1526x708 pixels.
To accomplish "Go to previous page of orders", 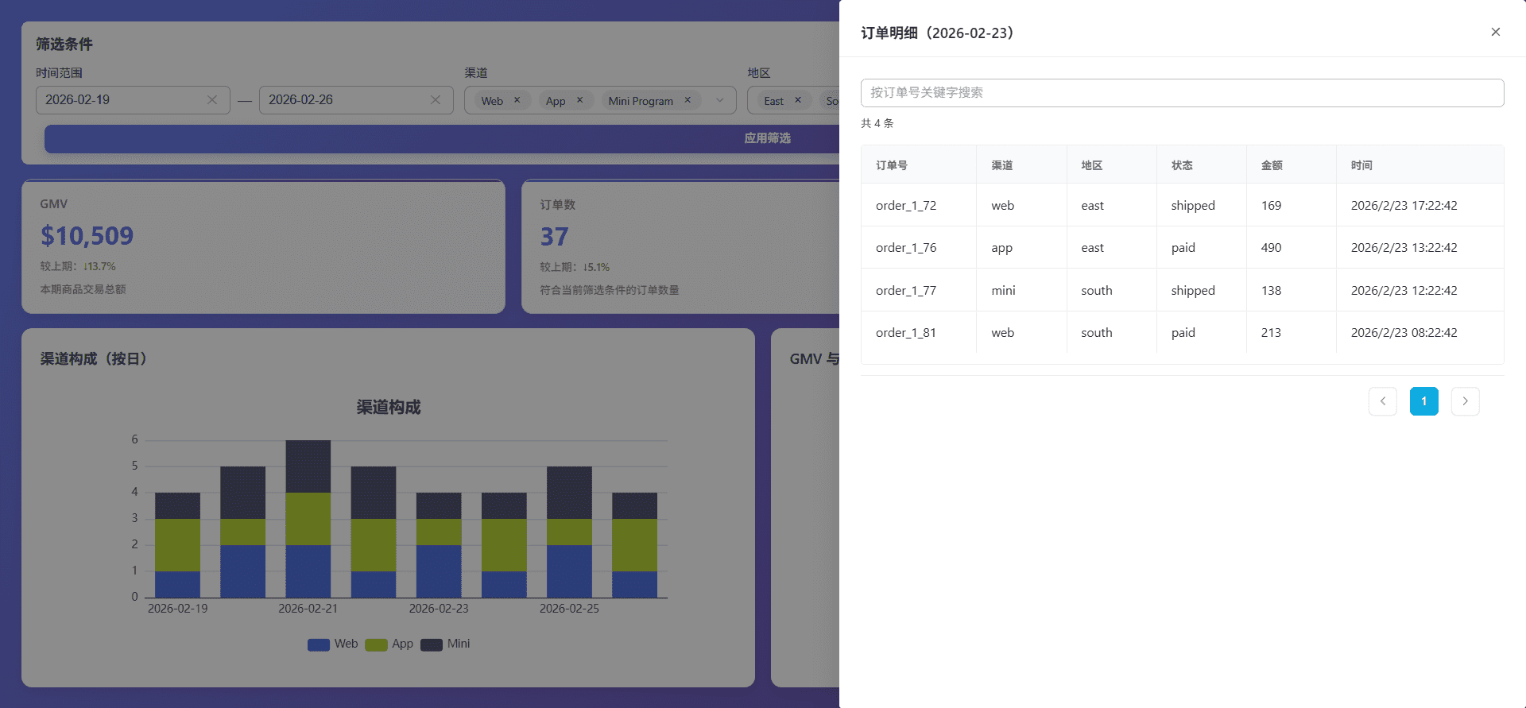I will click(x=1382, y=401).
